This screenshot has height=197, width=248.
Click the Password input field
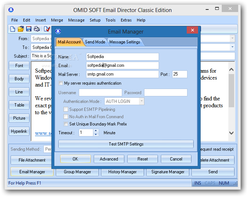point(166,92)
